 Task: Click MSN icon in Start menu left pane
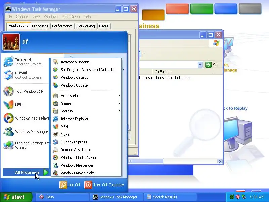[9, 104]
